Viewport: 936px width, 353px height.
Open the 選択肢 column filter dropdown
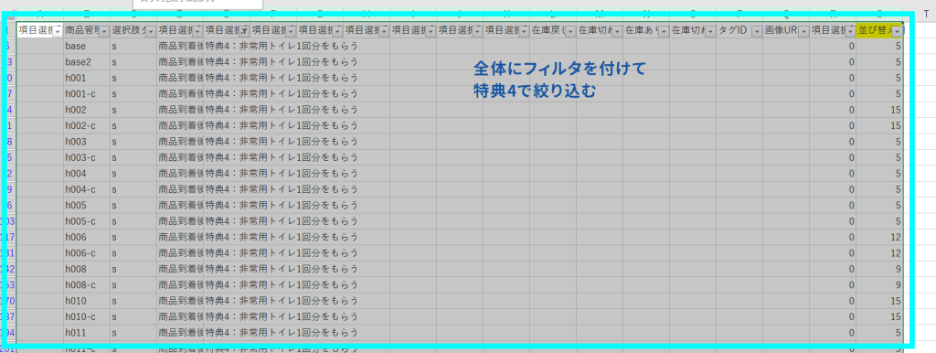151,31
